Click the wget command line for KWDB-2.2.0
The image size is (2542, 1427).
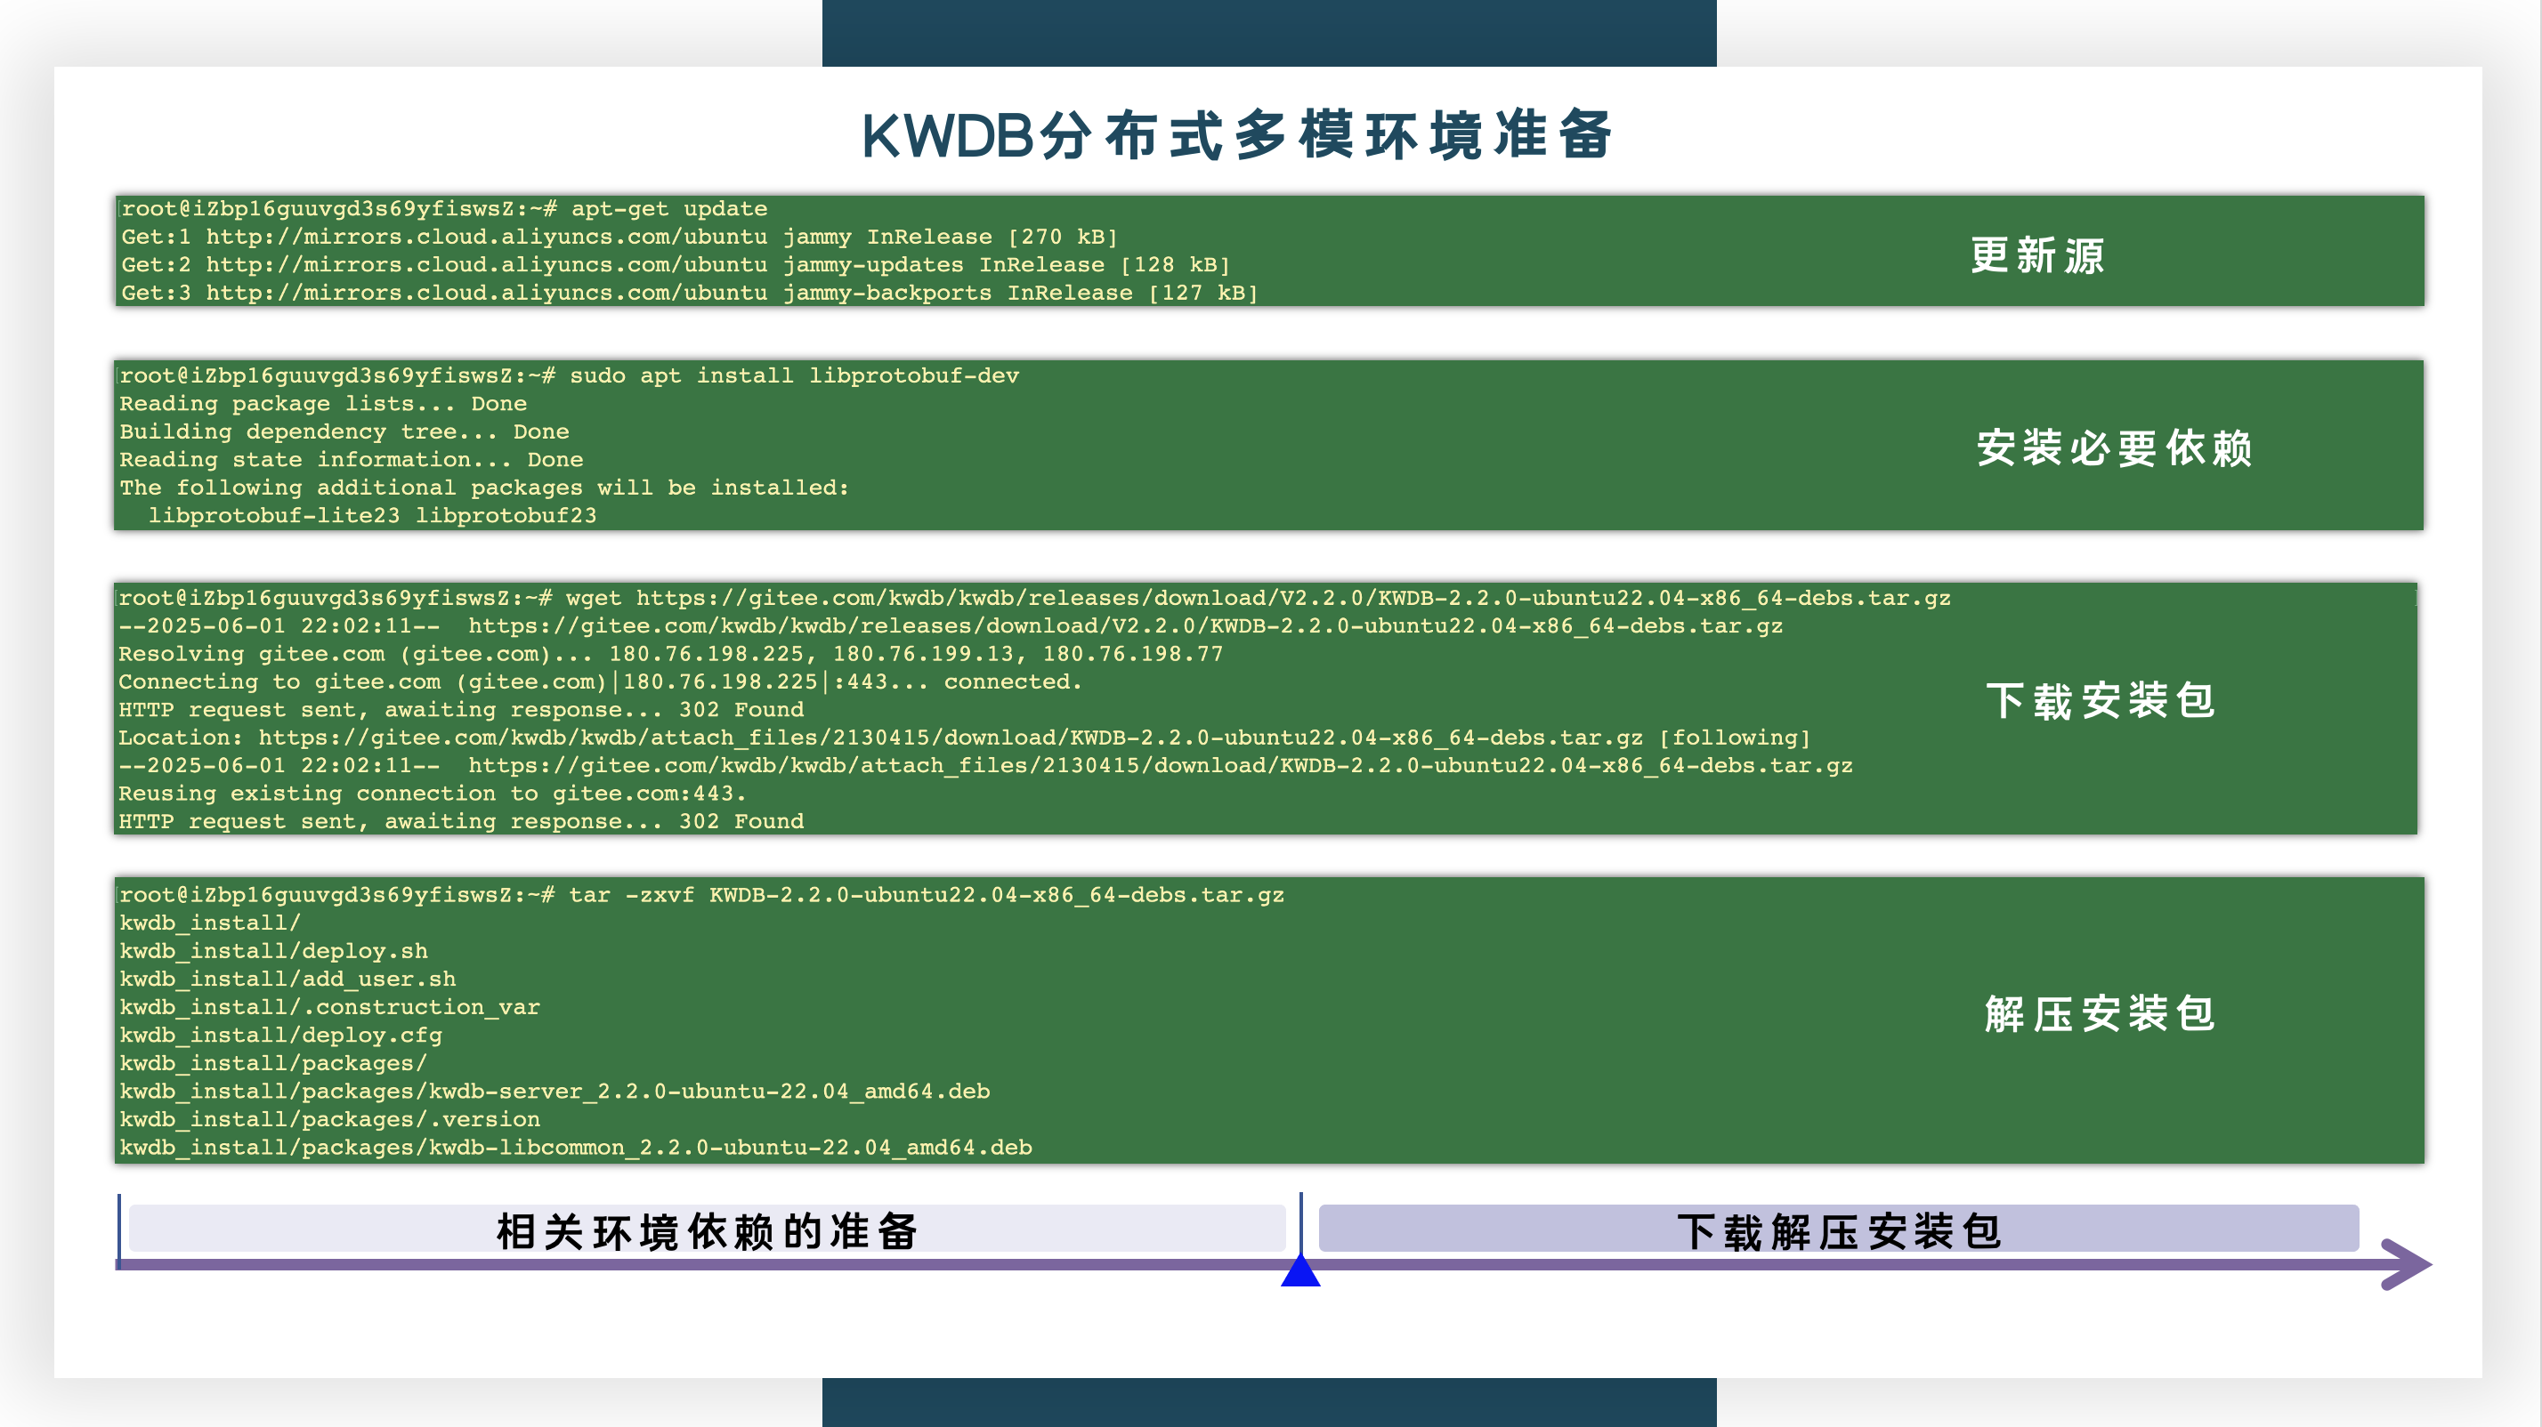pyautogui.click(x=1034, y=598)
